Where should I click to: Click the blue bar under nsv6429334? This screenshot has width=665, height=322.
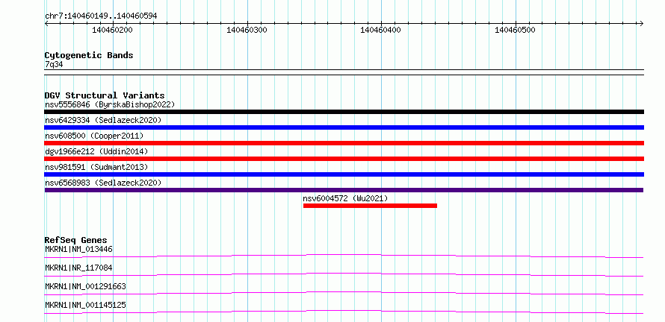click(344, 127)
